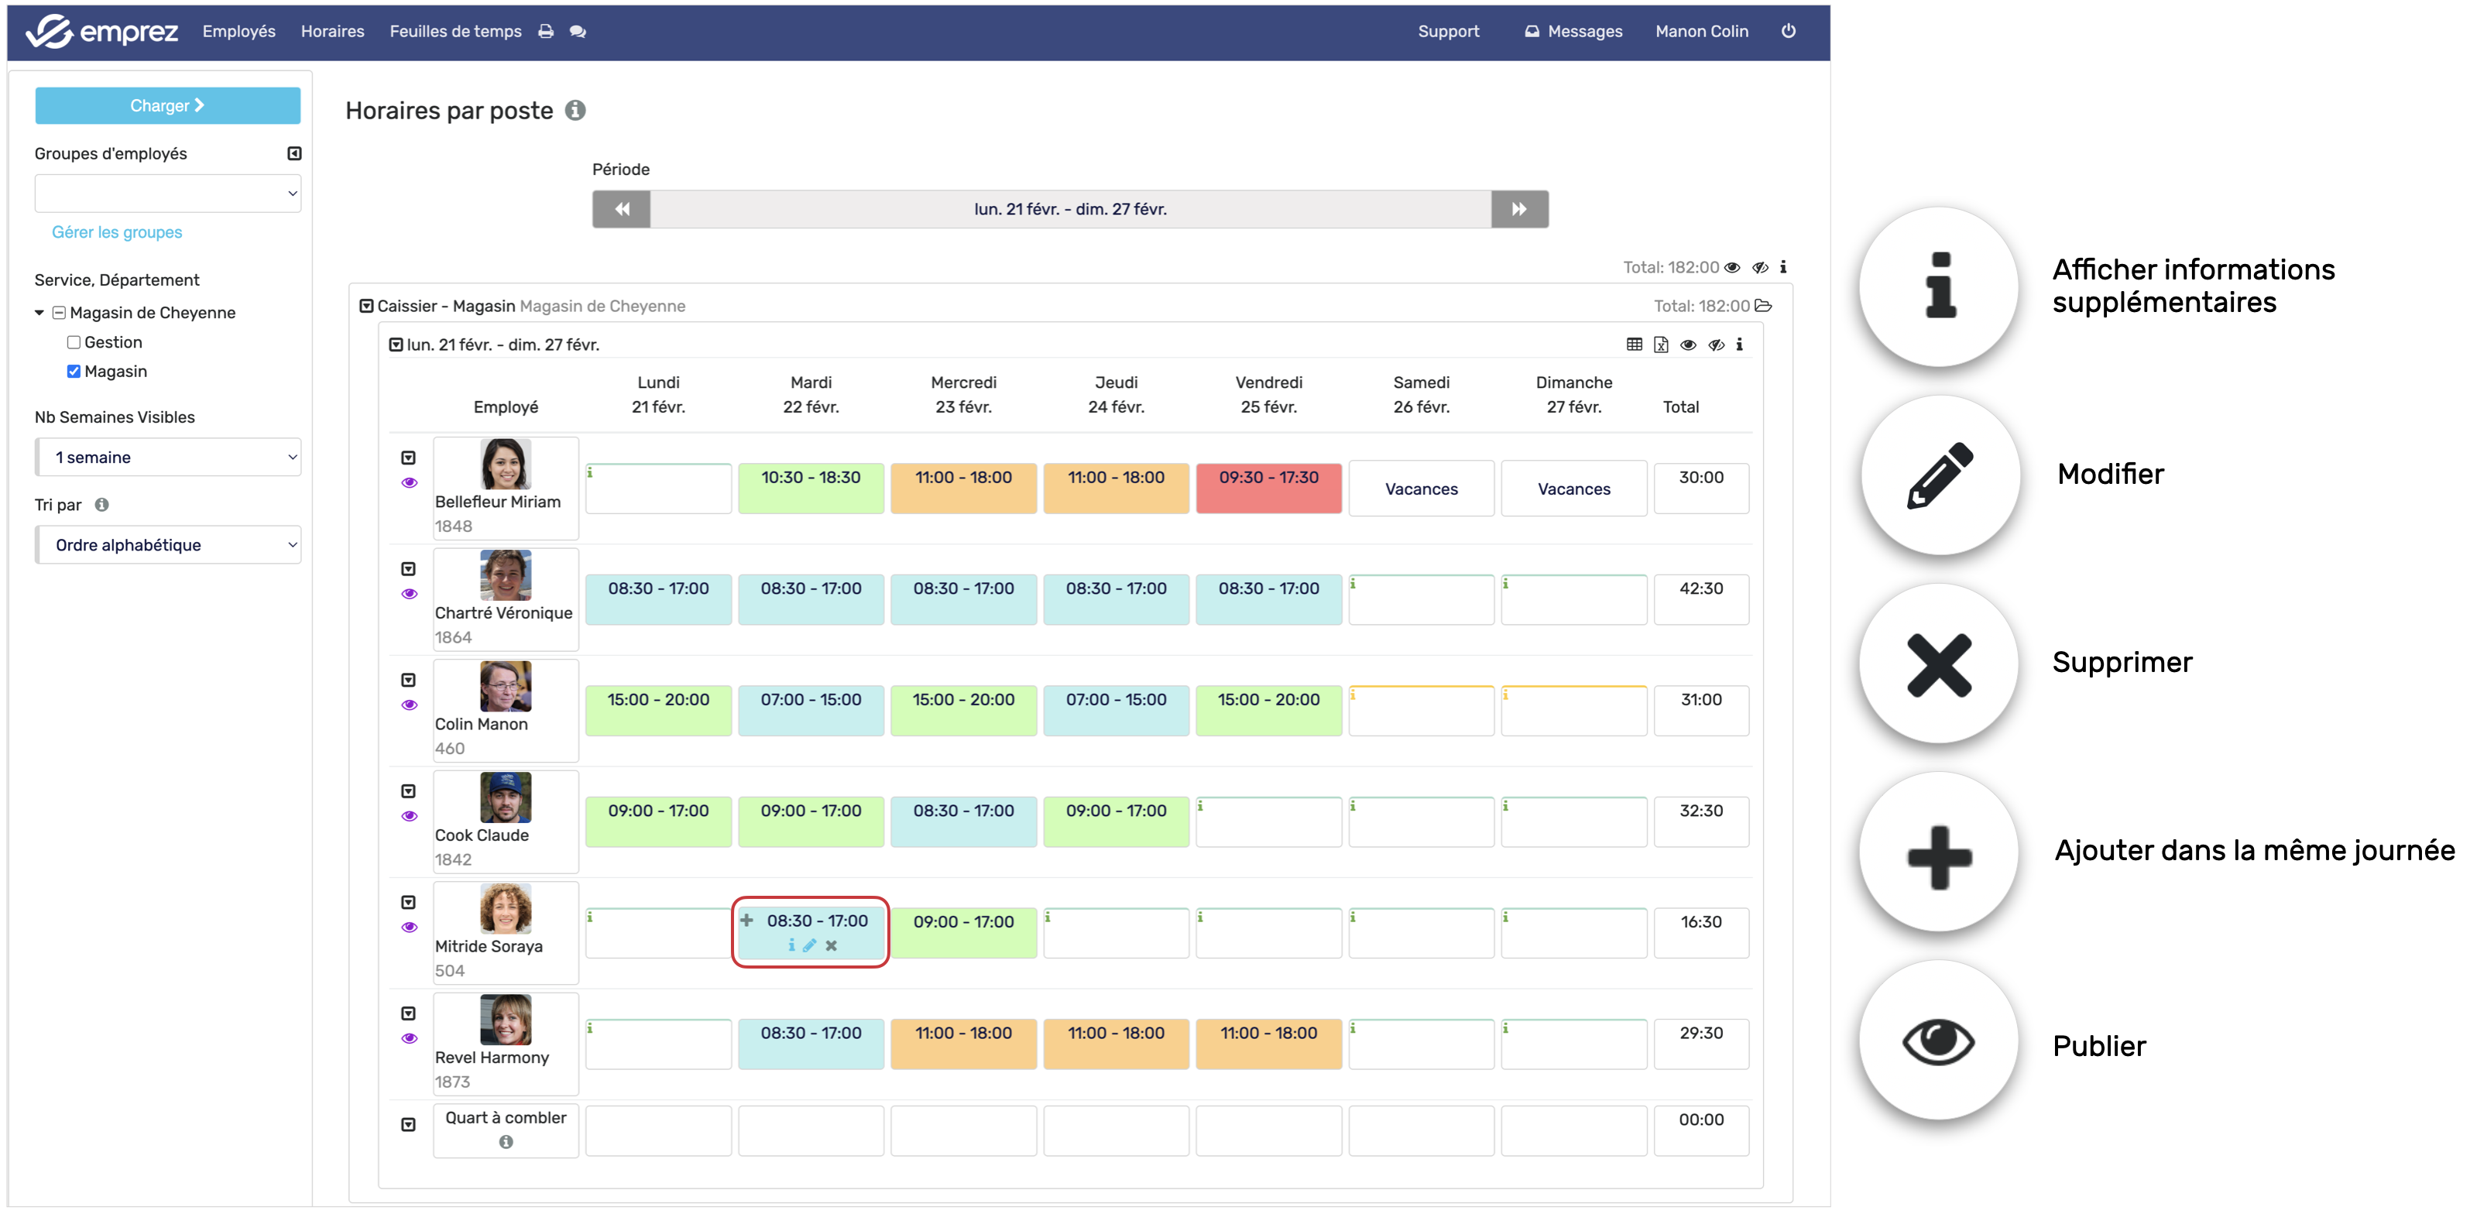Open the chat bubbles icon in navbar
Screen dimensions: 2470x1214
coord(577,32)
